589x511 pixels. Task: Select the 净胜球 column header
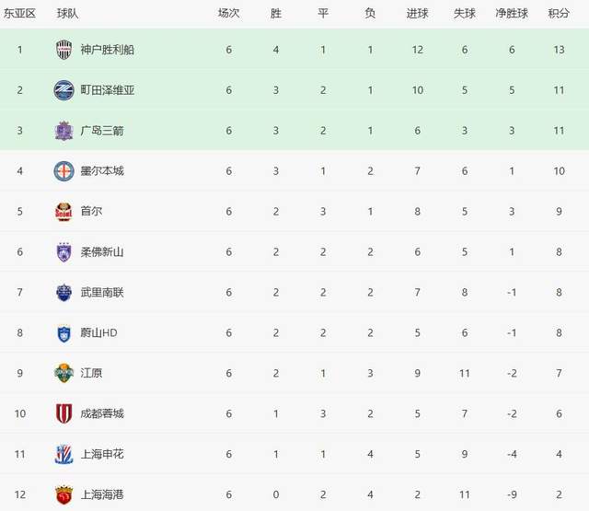512,14
